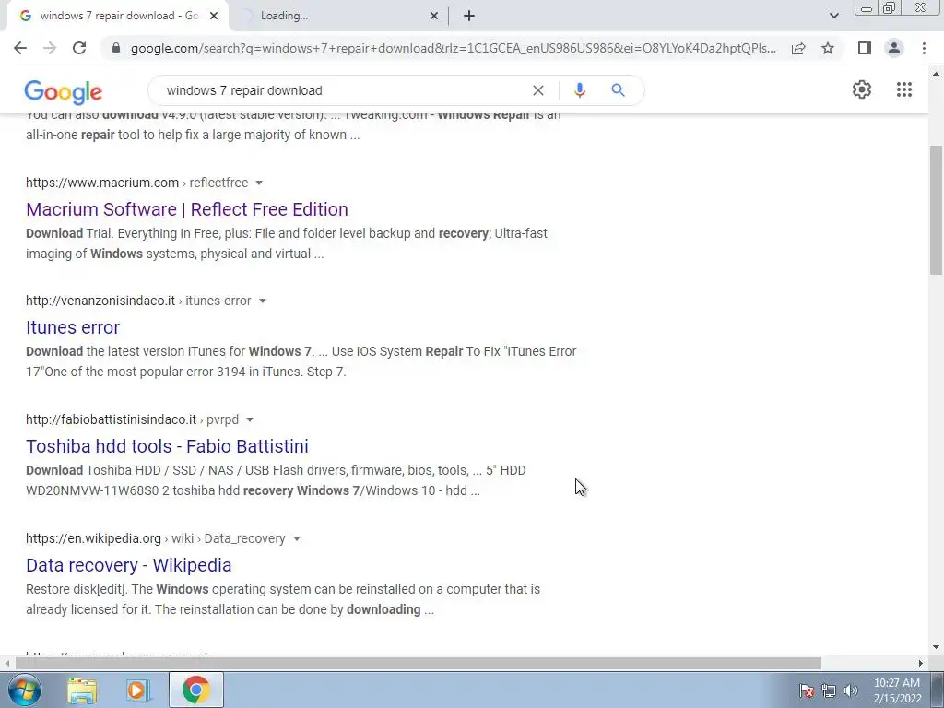
Task: Open a new tab with plus
Action: (469, 16)
